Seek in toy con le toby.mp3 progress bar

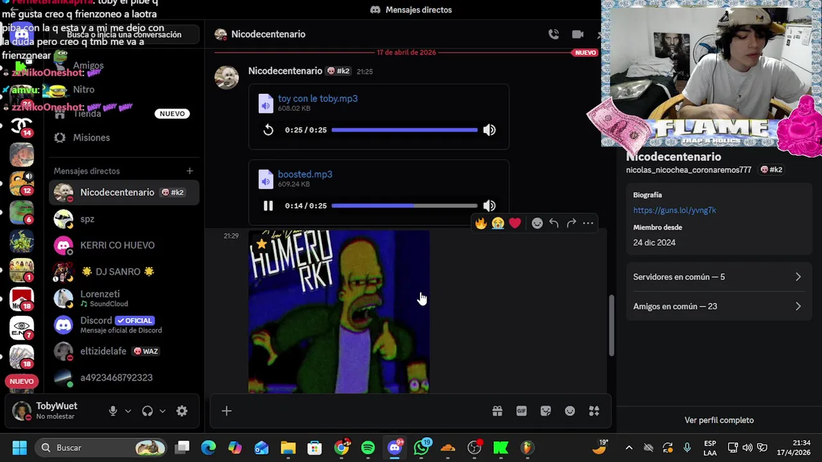click(405, 130)
